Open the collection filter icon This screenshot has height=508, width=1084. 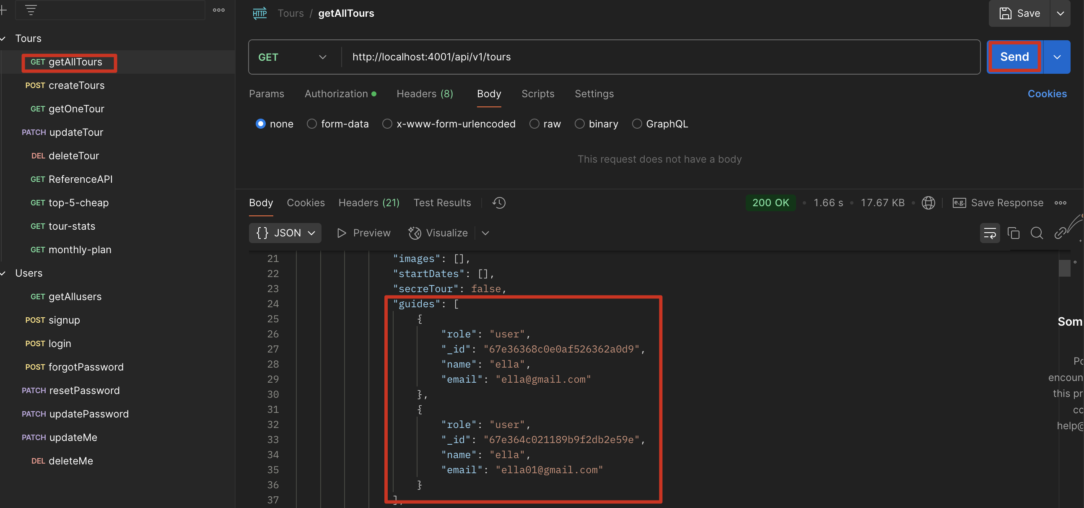click(x=31, y=10)
